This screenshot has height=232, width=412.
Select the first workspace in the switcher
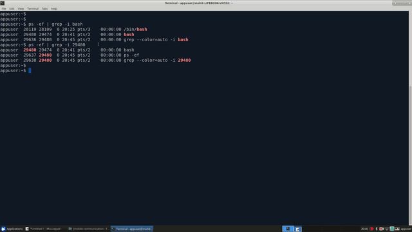[x=288, y=229]
